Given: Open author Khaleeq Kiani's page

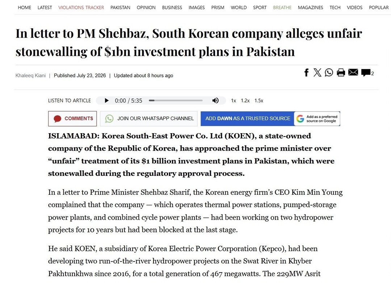Looking at the screenshot, I should [30, 75].
